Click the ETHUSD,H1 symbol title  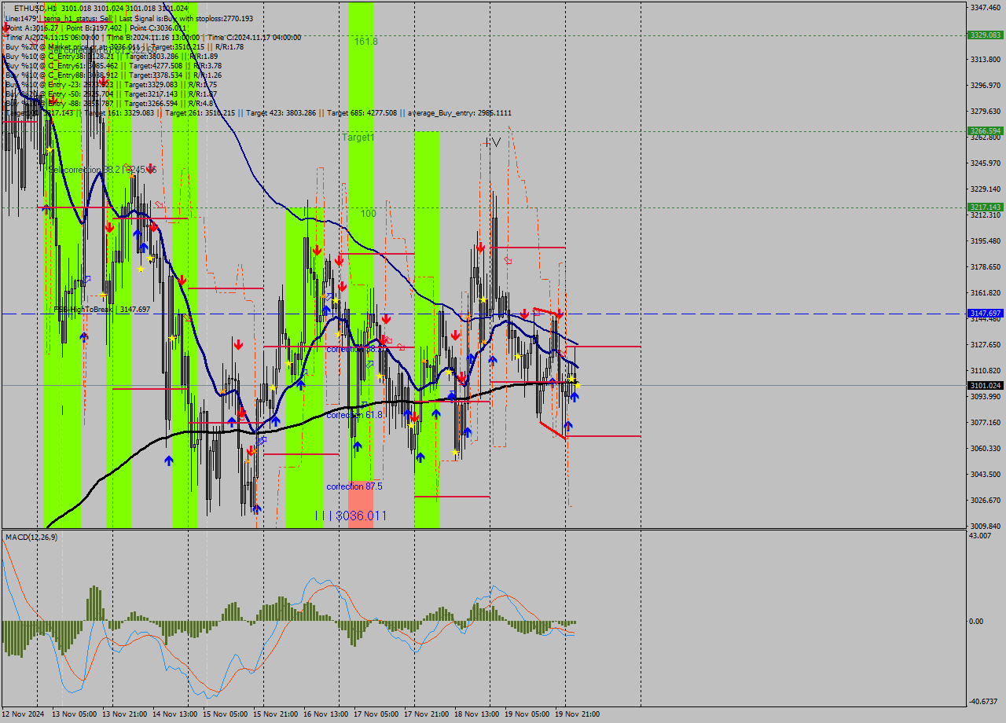click(x=35, y=8)
